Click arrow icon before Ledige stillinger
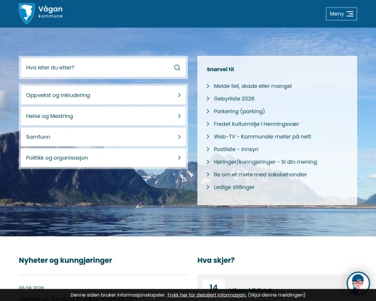Viewport: 376px width, 301px height. pyautogui.click(x=208, y=187)
